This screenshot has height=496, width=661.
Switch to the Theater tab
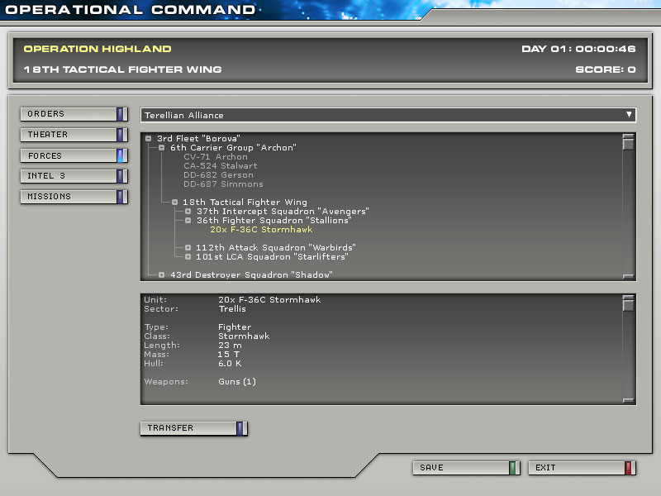click(x=73, y=135)
